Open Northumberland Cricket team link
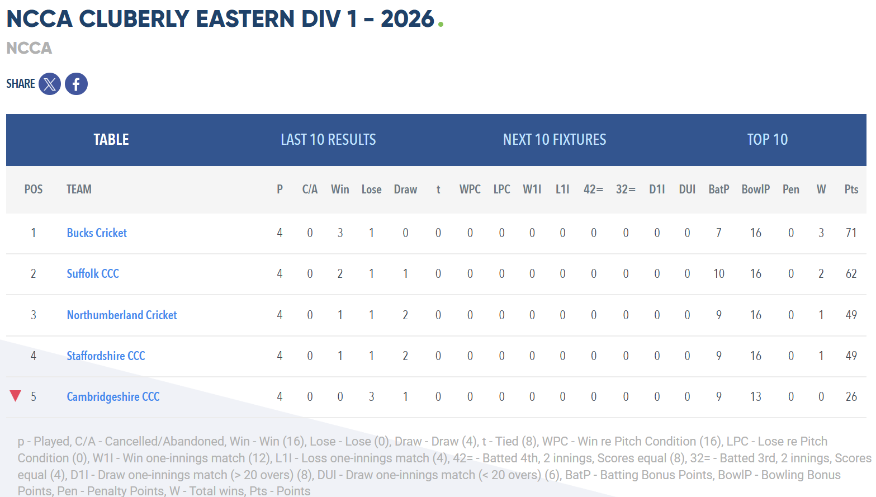 coord(122,315)
